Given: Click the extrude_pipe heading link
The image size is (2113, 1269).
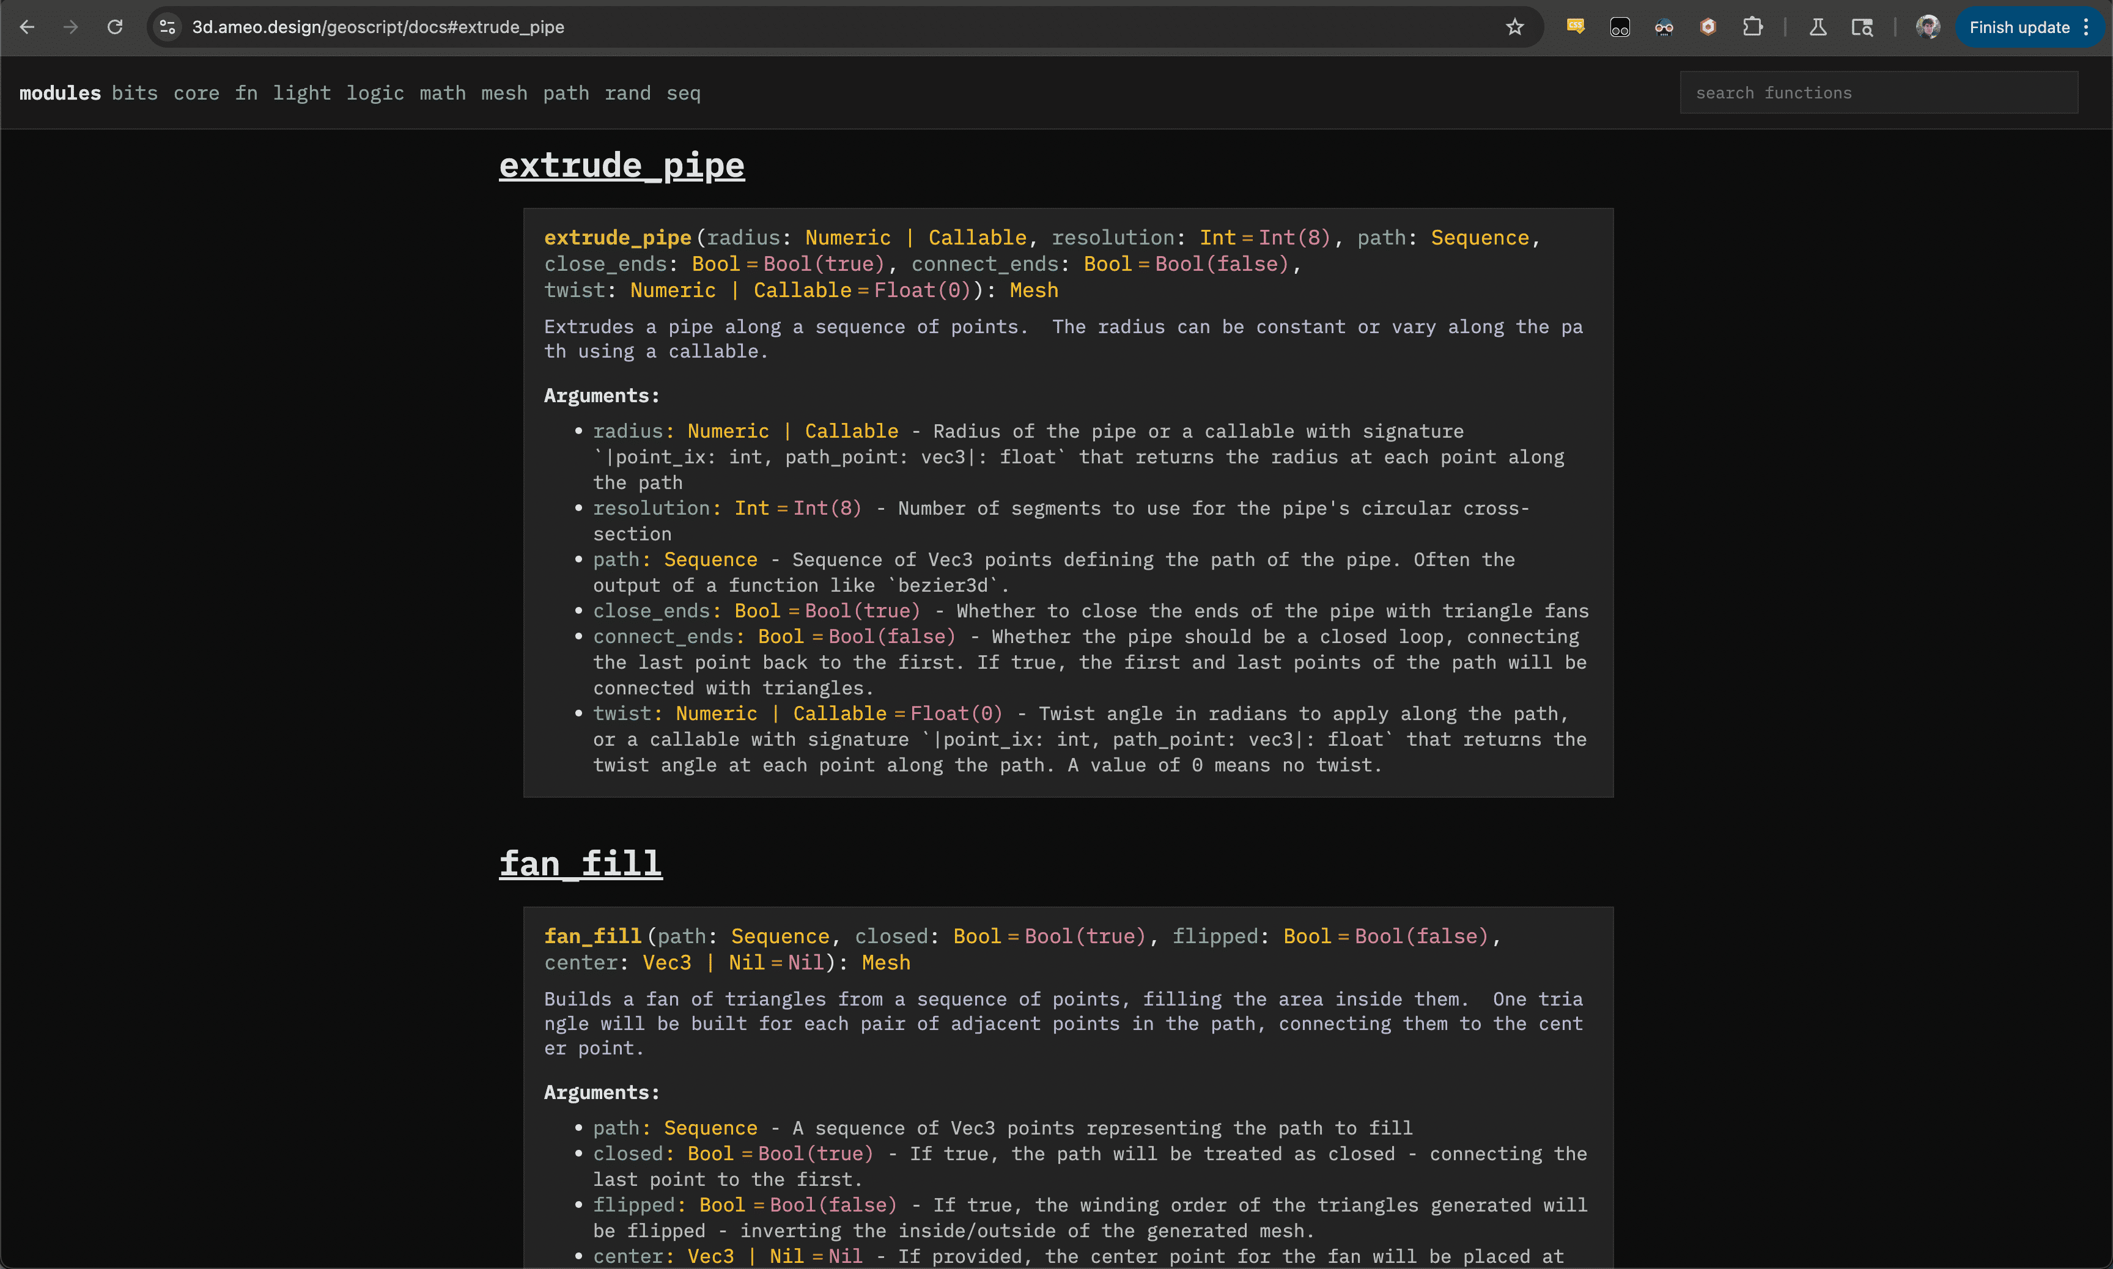Looking at the screenshot, I should pyautogui.click(x=622, y=165).
